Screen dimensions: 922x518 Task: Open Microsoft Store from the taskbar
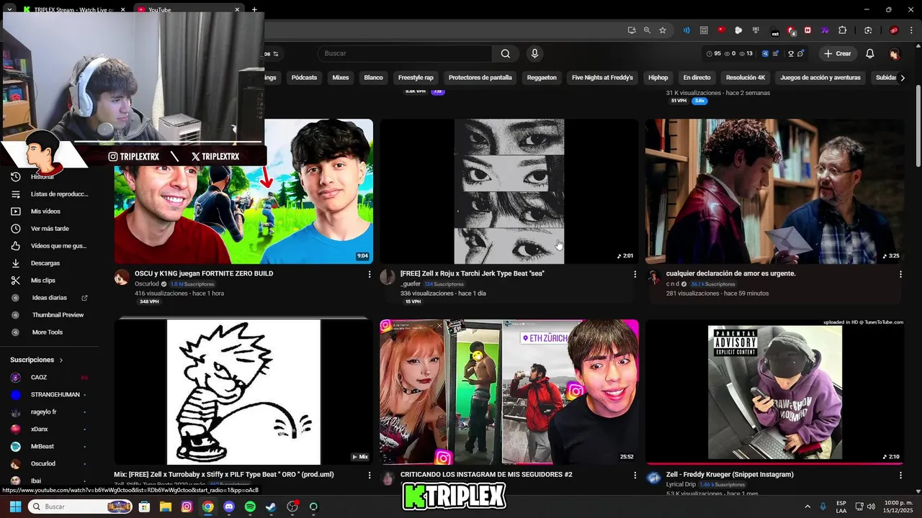pos(144,506)
